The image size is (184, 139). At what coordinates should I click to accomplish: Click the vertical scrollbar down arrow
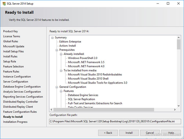tap(179, 106)
